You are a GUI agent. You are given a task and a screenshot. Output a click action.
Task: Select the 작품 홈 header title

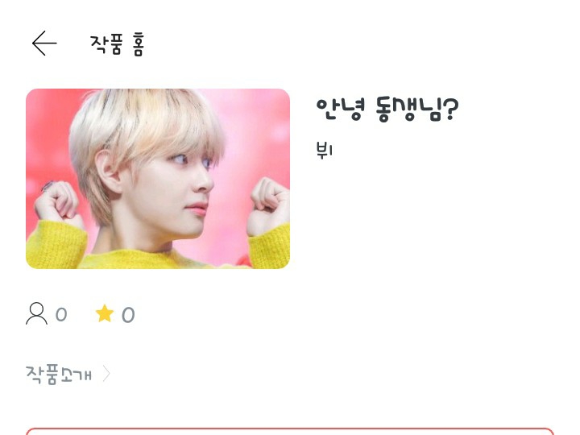tap(118, 45)
